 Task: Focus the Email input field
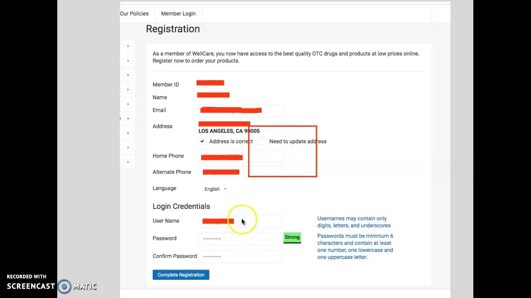pyautogui.click(x=241, y=111)
